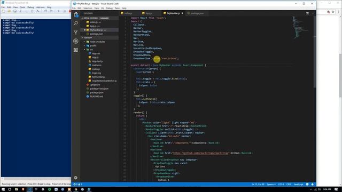Click Paste icon in PowerShell ISE toolbar
Viewport: 342px width, 192px height.
(x=32, y=11)
